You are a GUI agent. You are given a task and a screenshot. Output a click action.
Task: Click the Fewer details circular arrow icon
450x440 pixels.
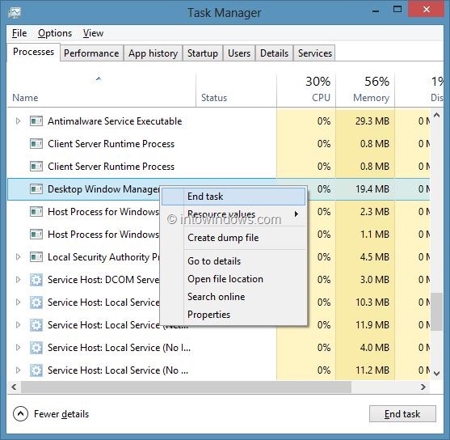coord(20,414)
